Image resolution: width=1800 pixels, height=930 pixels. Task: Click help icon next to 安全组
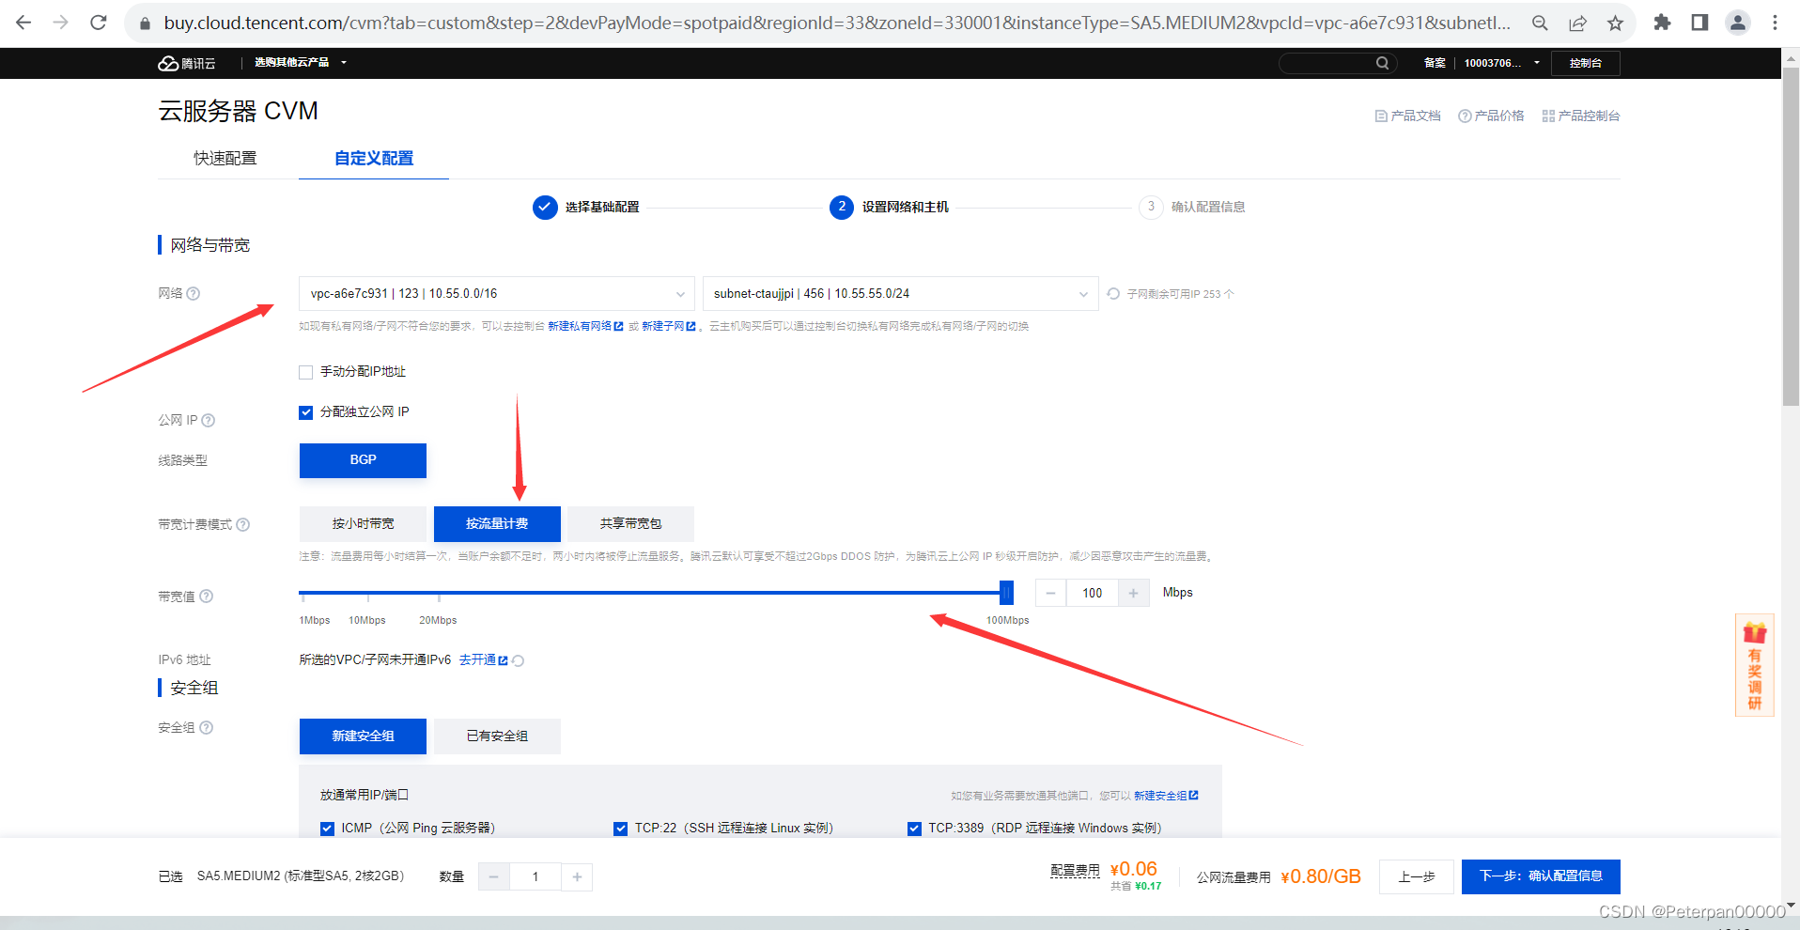[x=207, y=727]
